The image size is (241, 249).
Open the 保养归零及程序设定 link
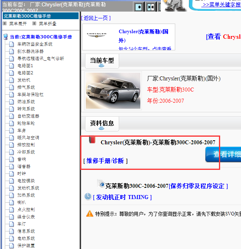pyautogui.click(x=198, y=186)
